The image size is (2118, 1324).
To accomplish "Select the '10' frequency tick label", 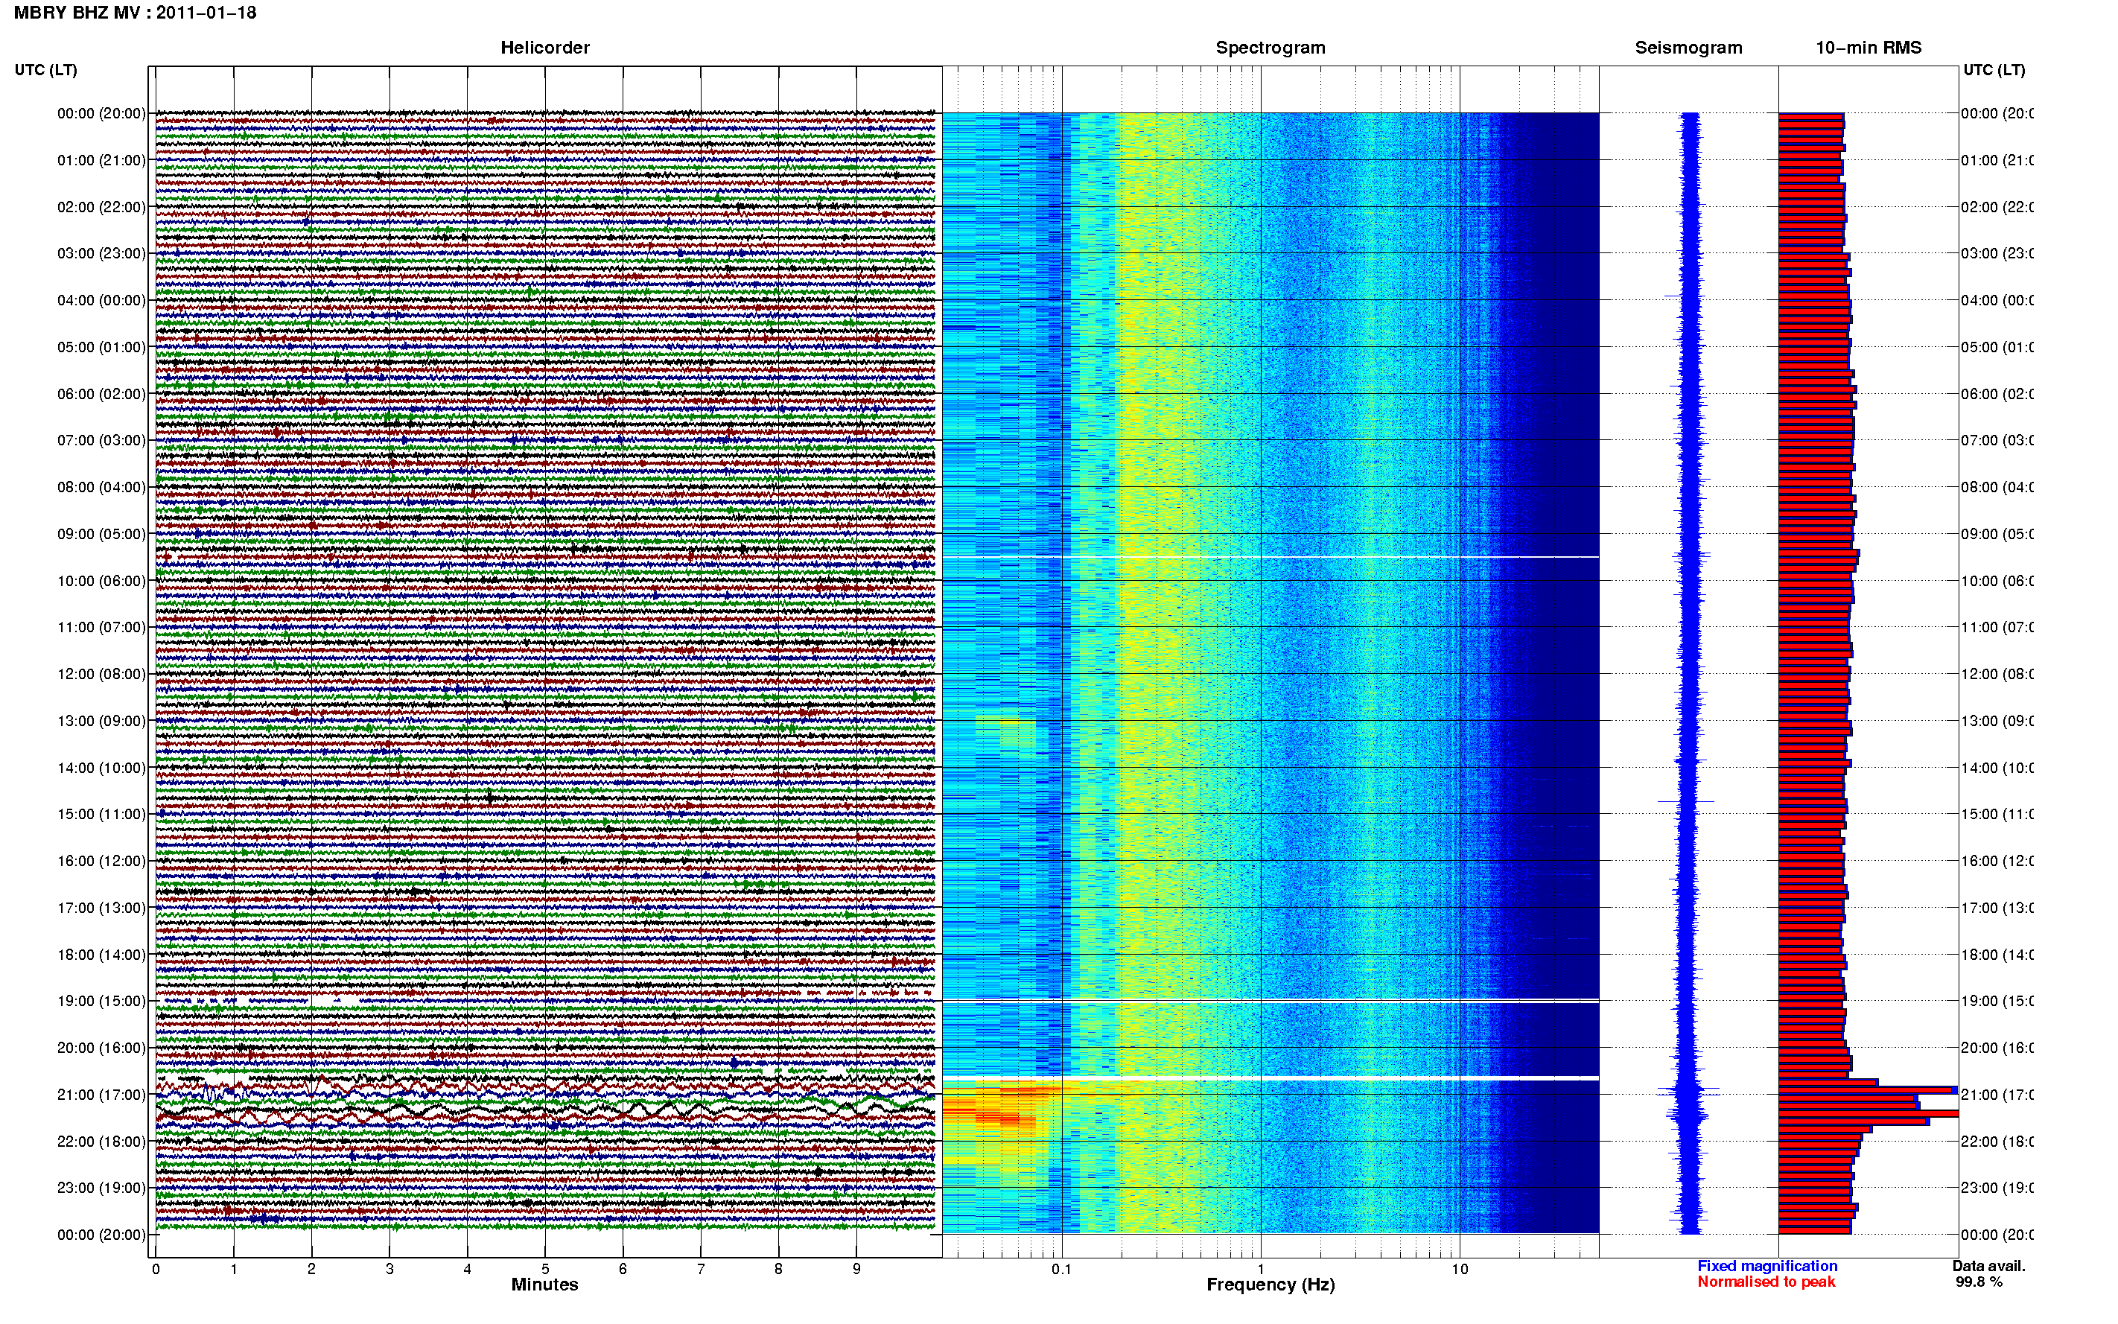I will [1460, 1269].
